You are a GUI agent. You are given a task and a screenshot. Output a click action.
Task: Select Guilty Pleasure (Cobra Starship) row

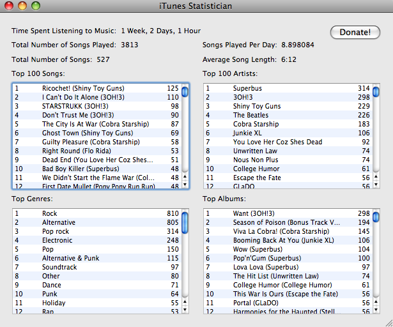point(97,142)
